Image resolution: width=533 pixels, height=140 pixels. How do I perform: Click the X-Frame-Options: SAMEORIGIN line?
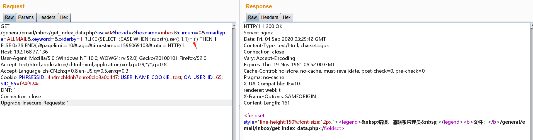click(x=280, y=96)
